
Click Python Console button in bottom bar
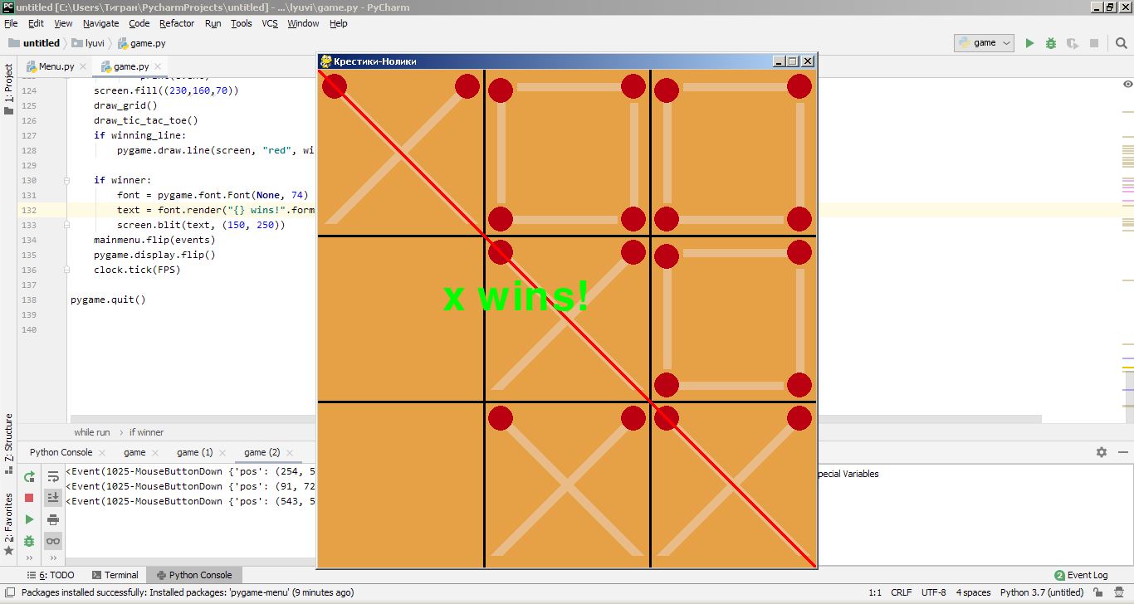click(194, 575)
